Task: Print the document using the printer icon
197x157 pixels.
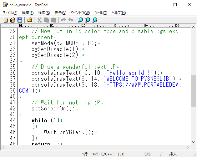Action: pos(30,20)
